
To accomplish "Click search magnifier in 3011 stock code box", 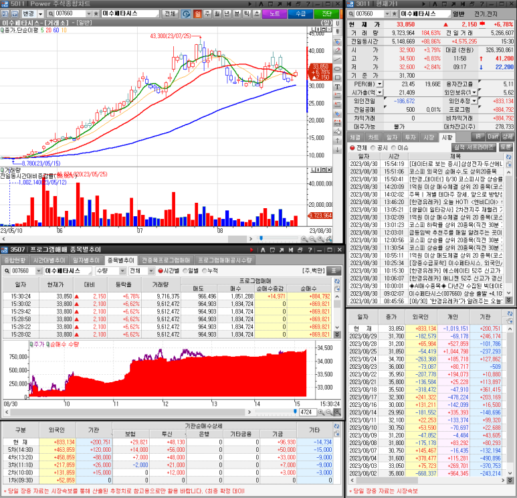I will (x=351, y=14).
